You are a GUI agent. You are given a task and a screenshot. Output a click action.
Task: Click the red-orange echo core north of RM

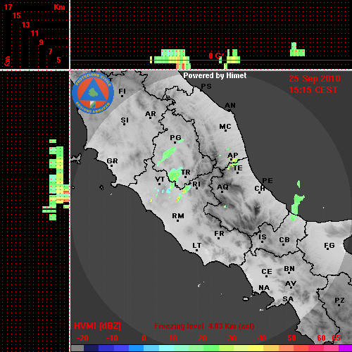click(179, 199)
